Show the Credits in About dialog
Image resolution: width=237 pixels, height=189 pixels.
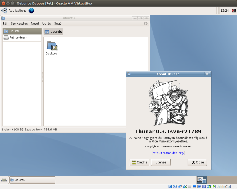coord(140,162)
